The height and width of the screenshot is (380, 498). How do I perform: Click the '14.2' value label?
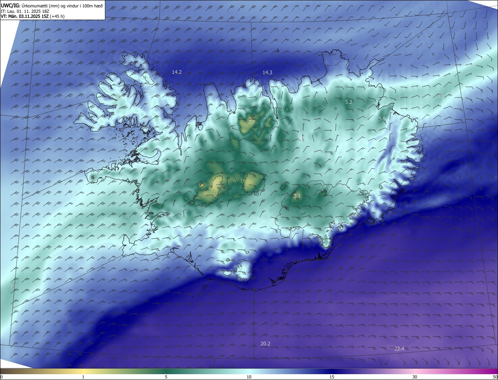177,72
